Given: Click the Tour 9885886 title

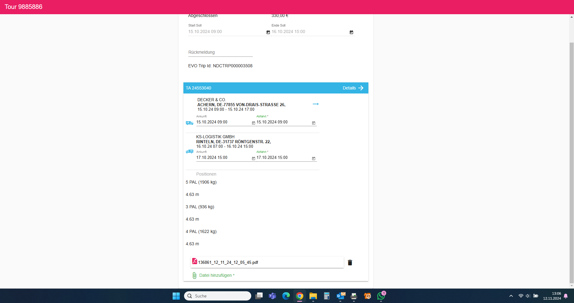Looking at the screenshot, I should tap(23, 7).
